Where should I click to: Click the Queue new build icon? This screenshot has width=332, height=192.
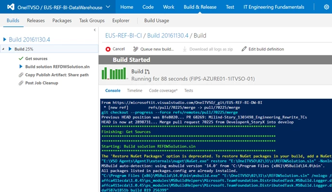tap(136, 49)
